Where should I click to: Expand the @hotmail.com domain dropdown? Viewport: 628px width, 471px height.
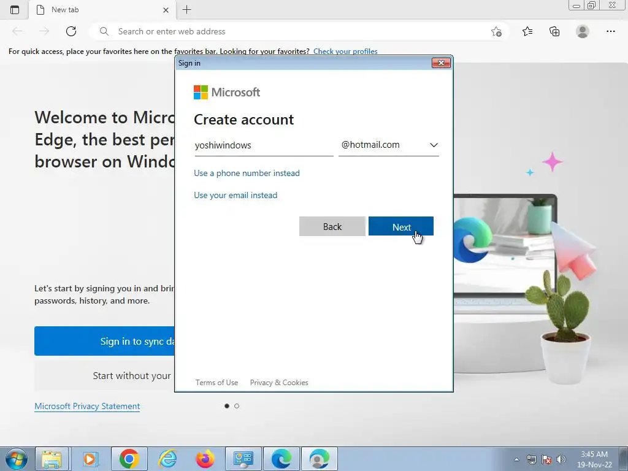click(388, 145)
